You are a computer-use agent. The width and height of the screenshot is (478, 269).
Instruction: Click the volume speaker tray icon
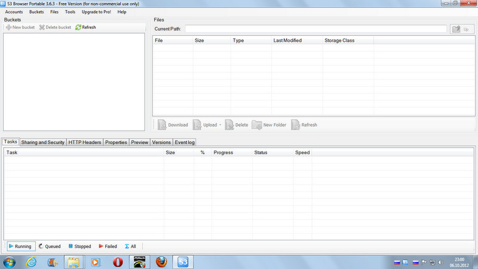441,262
